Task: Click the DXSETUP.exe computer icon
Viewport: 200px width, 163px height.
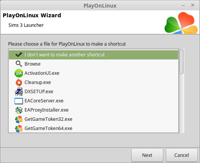Action: tap(19, 92)
